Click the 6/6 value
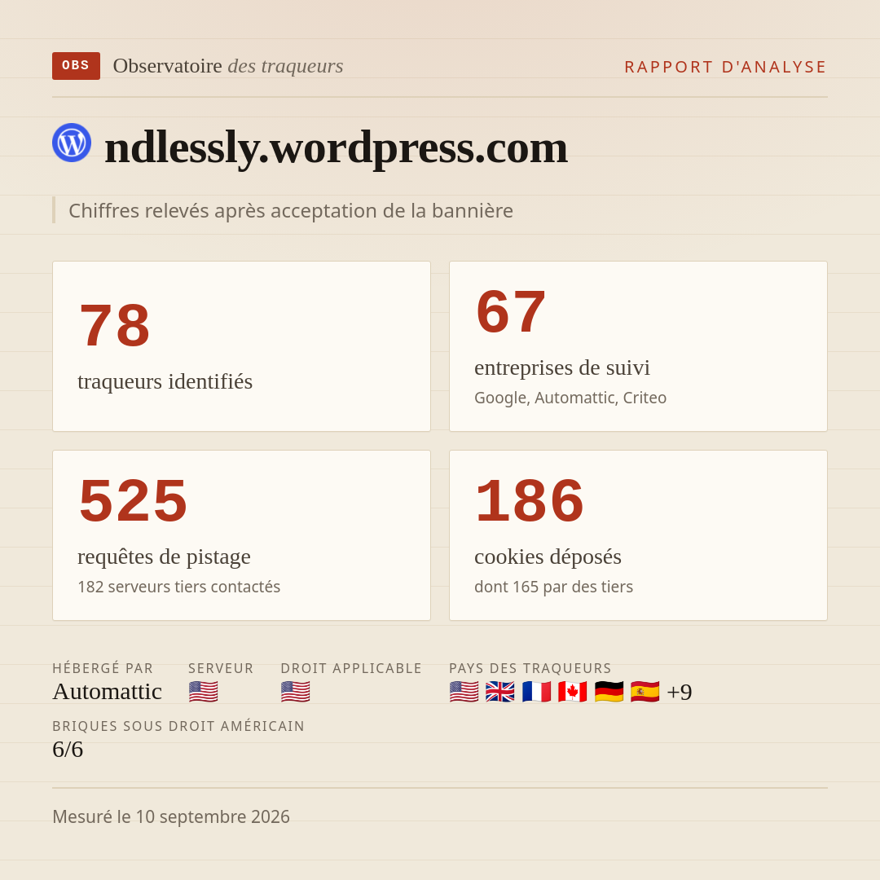 pyautogui.click(x=68, y=750)
